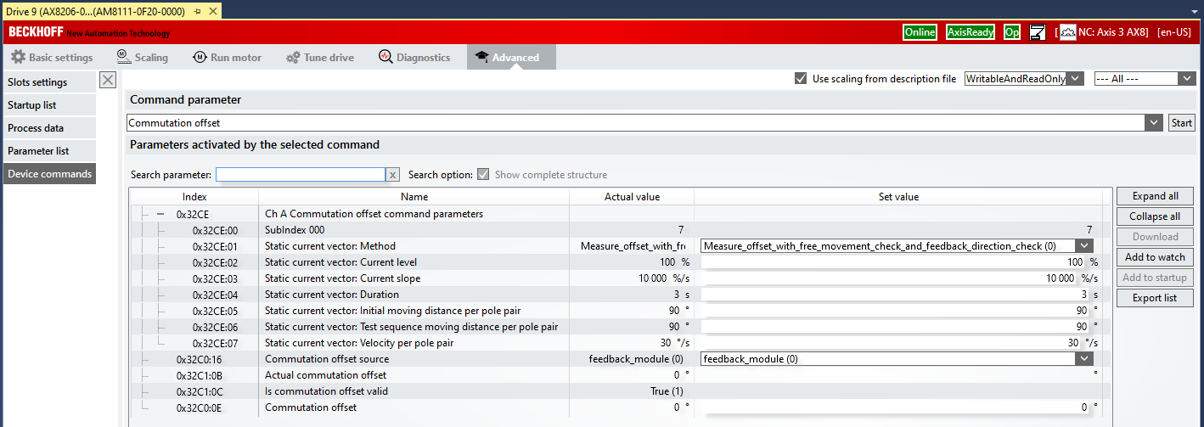The height and width of the screenshot is (427, 1204).
Task: Open the '--- All ---' dropdown
Action: [1187, 78]
